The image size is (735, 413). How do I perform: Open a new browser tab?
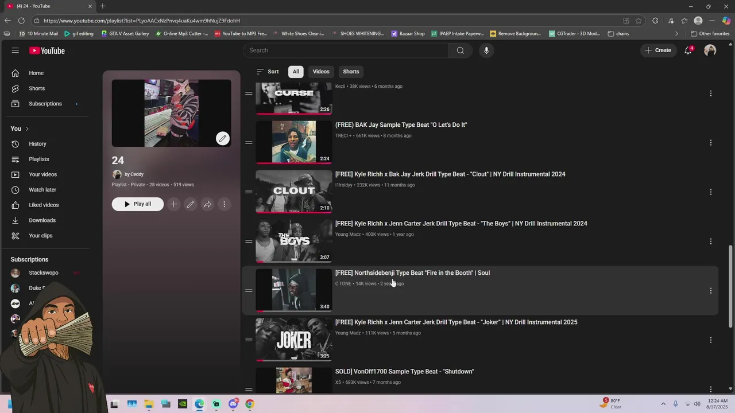point(103,6)
